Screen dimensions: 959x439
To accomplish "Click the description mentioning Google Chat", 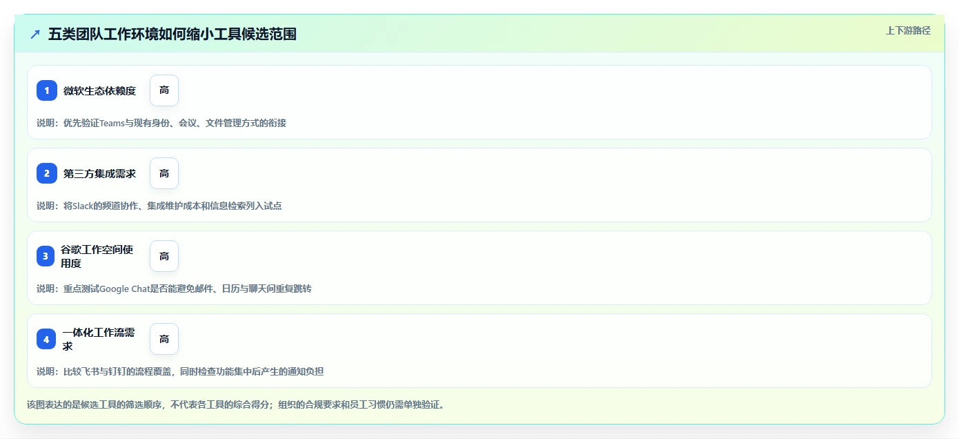I will click(x=174, y=289).
